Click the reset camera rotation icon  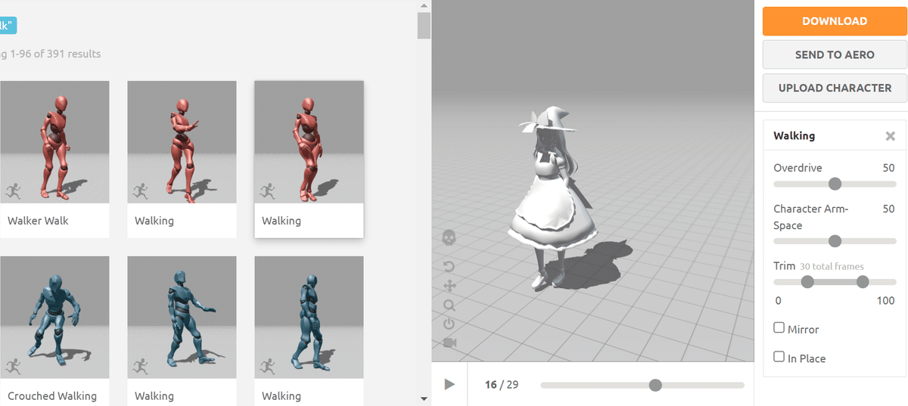(x=449, y=267)
